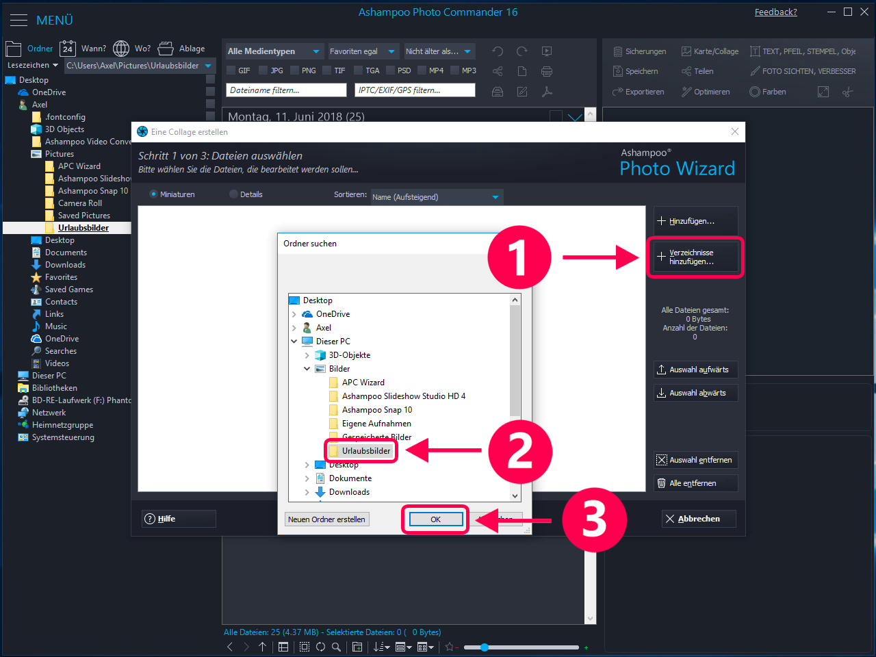Expand the Downloads node in Ordner suchen
This screenshot has height=657, width=876.
click(307, 492)
